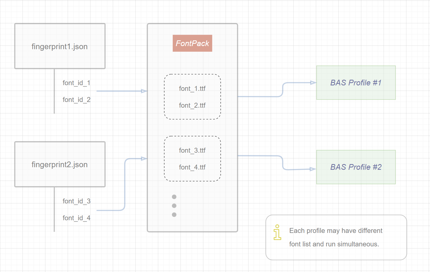This screenshot has width=430, height=272.
Task: Click the BAS Profile #1 box
Action: click(x=356, y=83)
